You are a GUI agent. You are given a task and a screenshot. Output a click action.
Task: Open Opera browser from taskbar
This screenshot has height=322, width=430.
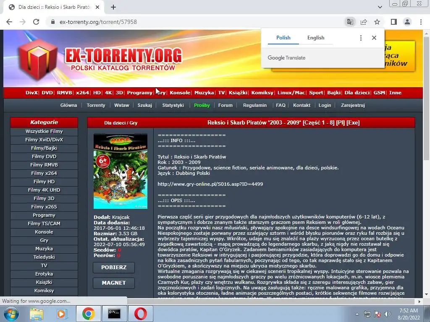coord(140,314)
